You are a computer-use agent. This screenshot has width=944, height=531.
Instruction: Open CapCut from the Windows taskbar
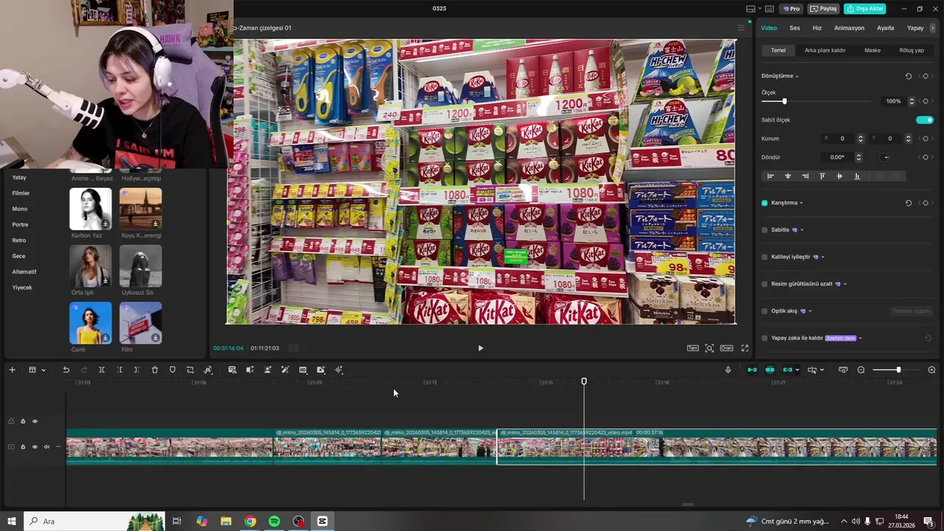(x=322, y=521)
